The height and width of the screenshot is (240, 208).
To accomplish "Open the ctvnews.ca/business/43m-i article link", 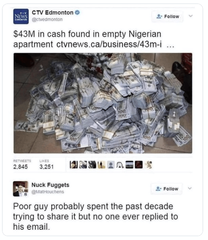I will point(109,45).
